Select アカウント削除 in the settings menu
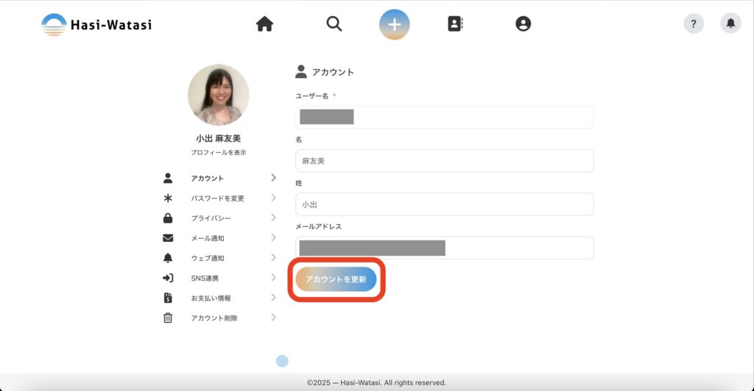 (214, 318)
